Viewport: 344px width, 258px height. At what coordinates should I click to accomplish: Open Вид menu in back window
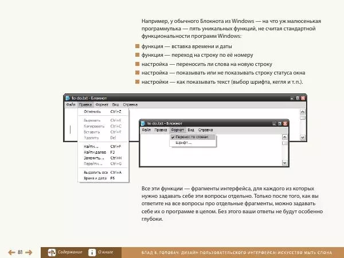pyautogui.click(x=115, y=105)
